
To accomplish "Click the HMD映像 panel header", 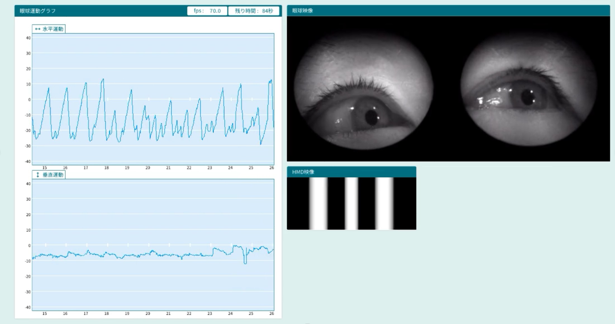I will tap(303, 172).
